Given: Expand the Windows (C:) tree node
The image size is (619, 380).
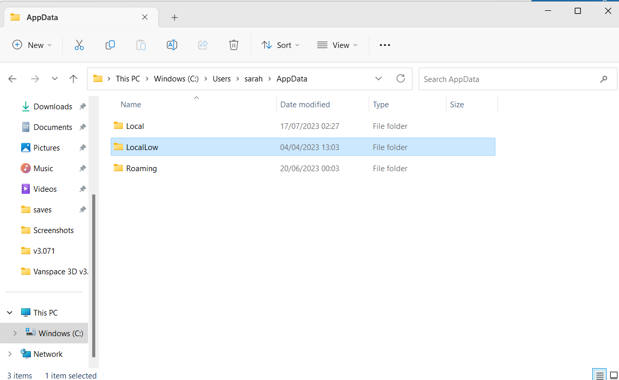Looking at the screenshot, I should pos(15,334).
